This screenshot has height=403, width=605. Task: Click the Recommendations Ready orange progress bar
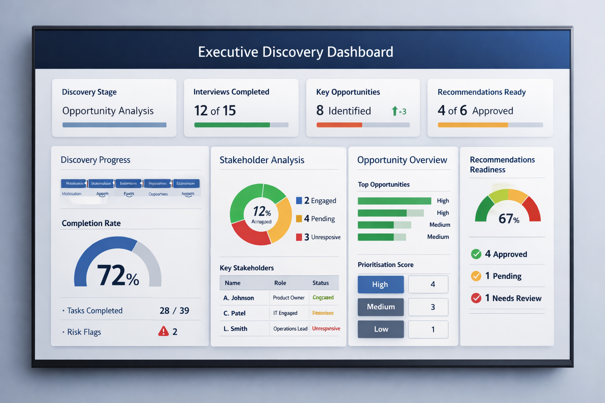[490, 125]
